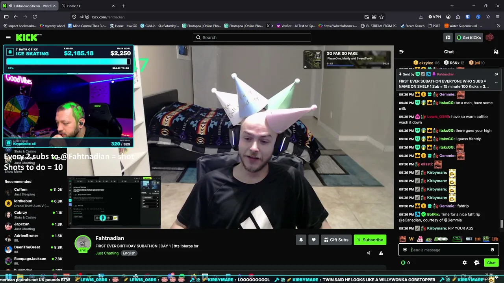Open the BotRix username in chat
Screen dimensions: 504x283
(x=433, y=215)
